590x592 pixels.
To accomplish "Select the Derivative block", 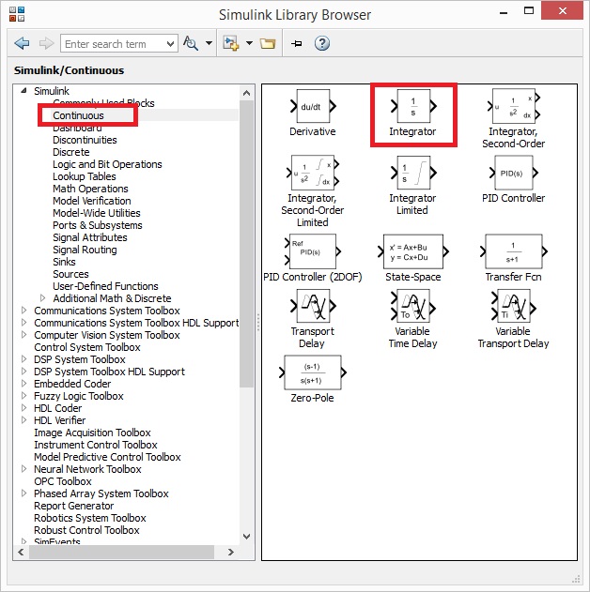I will tap(313, 106).
